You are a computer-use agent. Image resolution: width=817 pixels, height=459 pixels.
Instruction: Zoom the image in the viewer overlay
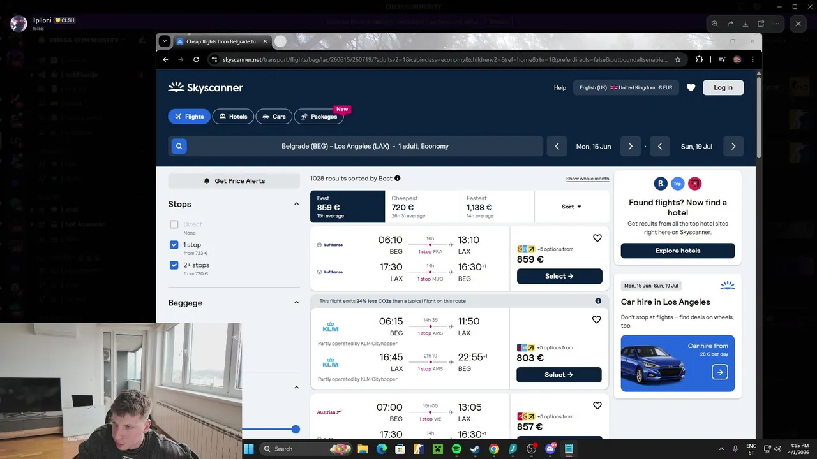tap(715, 24)
